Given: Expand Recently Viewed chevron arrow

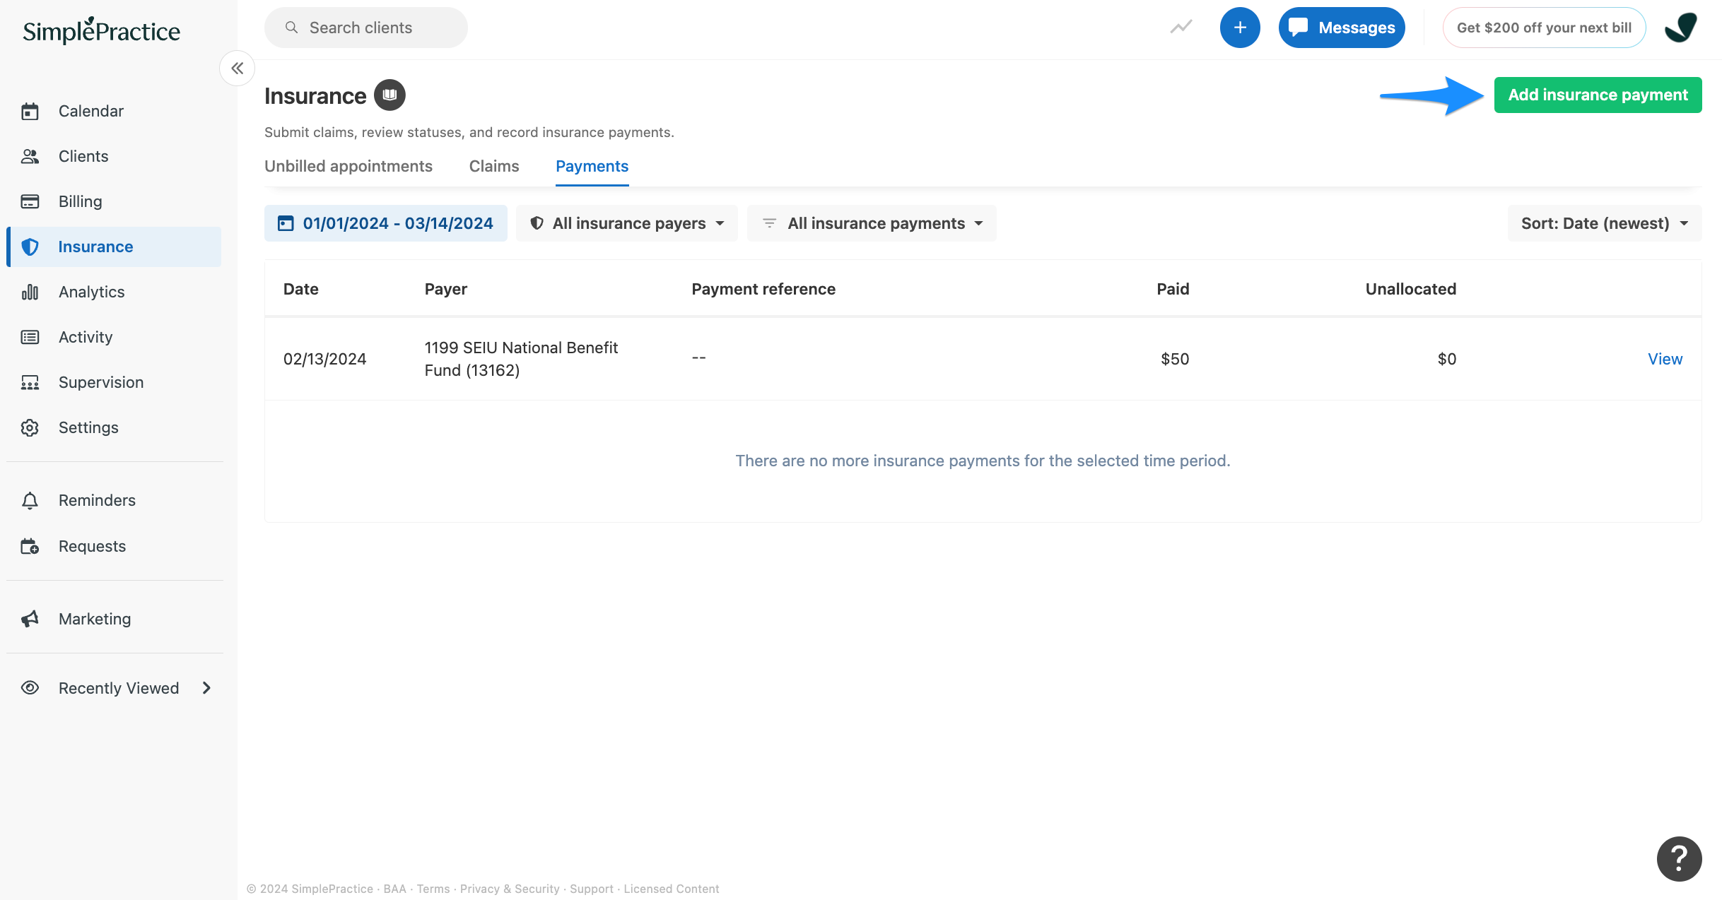Looking at the screenshot, I should tap(206, 688).
